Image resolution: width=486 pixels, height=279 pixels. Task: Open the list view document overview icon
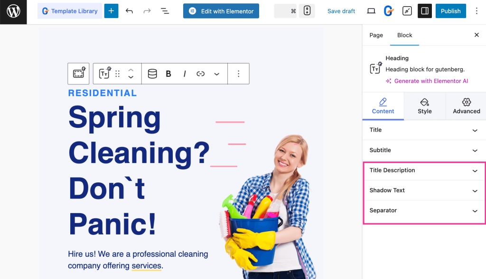coord(165,10)
